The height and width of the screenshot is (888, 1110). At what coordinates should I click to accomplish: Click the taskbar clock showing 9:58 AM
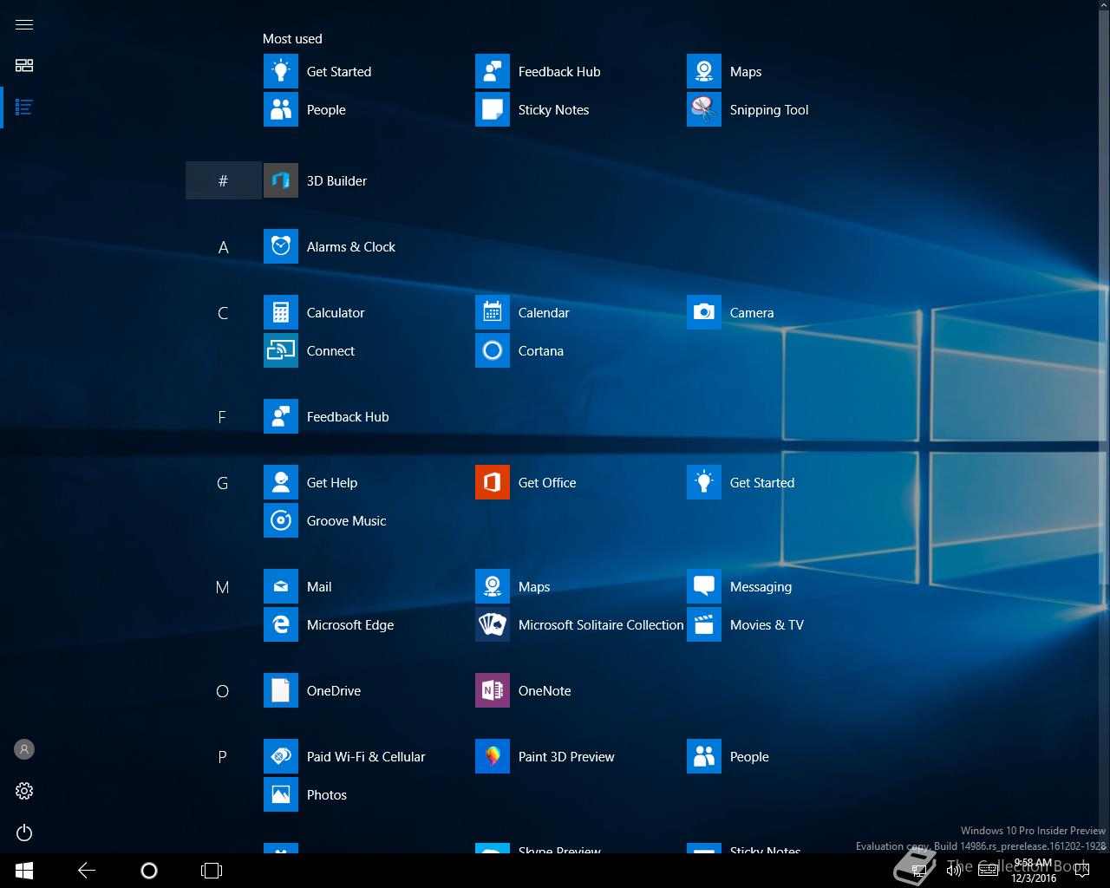click(1034, 871)
